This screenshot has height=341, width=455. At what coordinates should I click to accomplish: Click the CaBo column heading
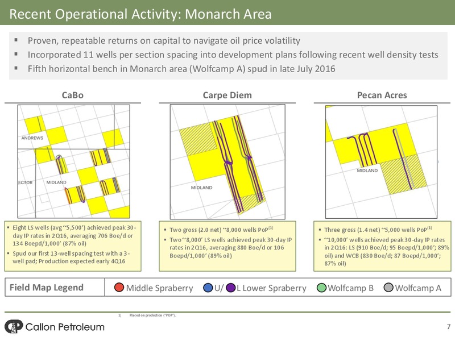(x=73, y=95)
